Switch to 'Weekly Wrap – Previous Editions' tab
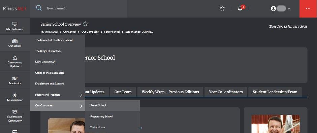The height and width of the screenshot is (133, 317). [170, 92]
